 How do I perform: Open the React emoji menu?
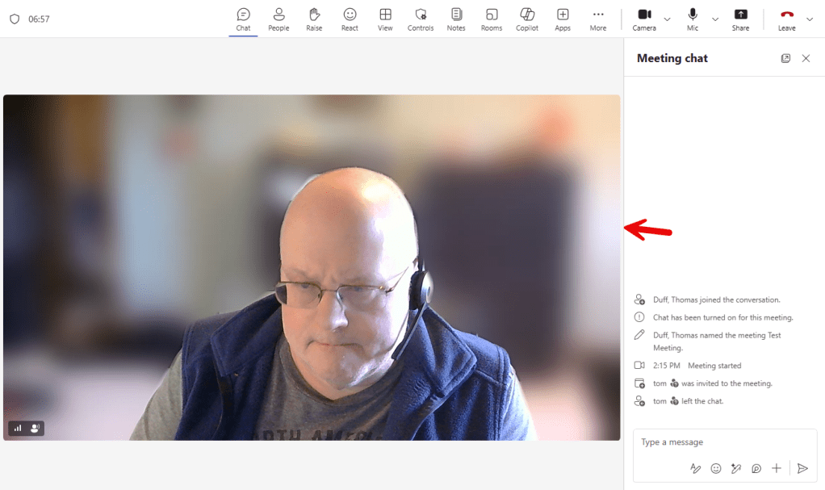(x=350, y=19)
